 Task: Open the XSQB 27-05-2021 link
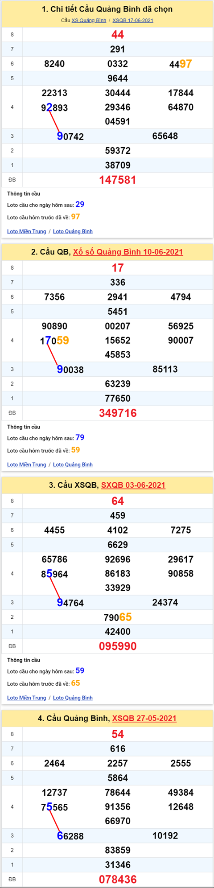(x=144, y=718)
